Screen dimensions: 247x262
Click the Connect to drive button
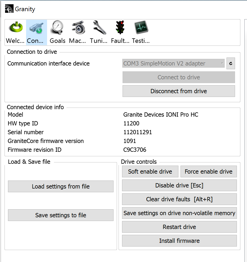pyautogui.click(x=179, y=77)
